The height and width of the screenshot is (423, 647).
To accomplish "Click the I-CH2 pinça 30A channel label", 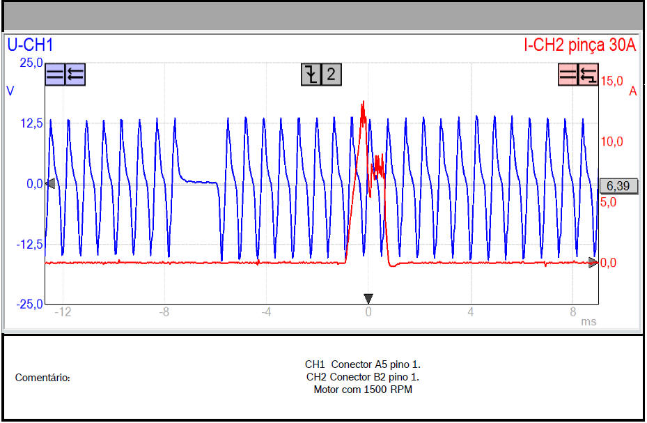I will [x=579, y=46].
